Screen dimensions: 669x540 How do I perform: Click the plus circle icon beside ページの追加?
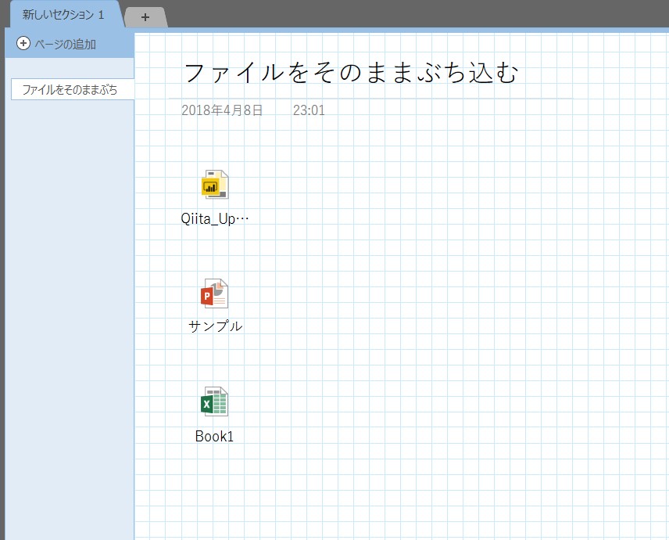tap(23, 43)
